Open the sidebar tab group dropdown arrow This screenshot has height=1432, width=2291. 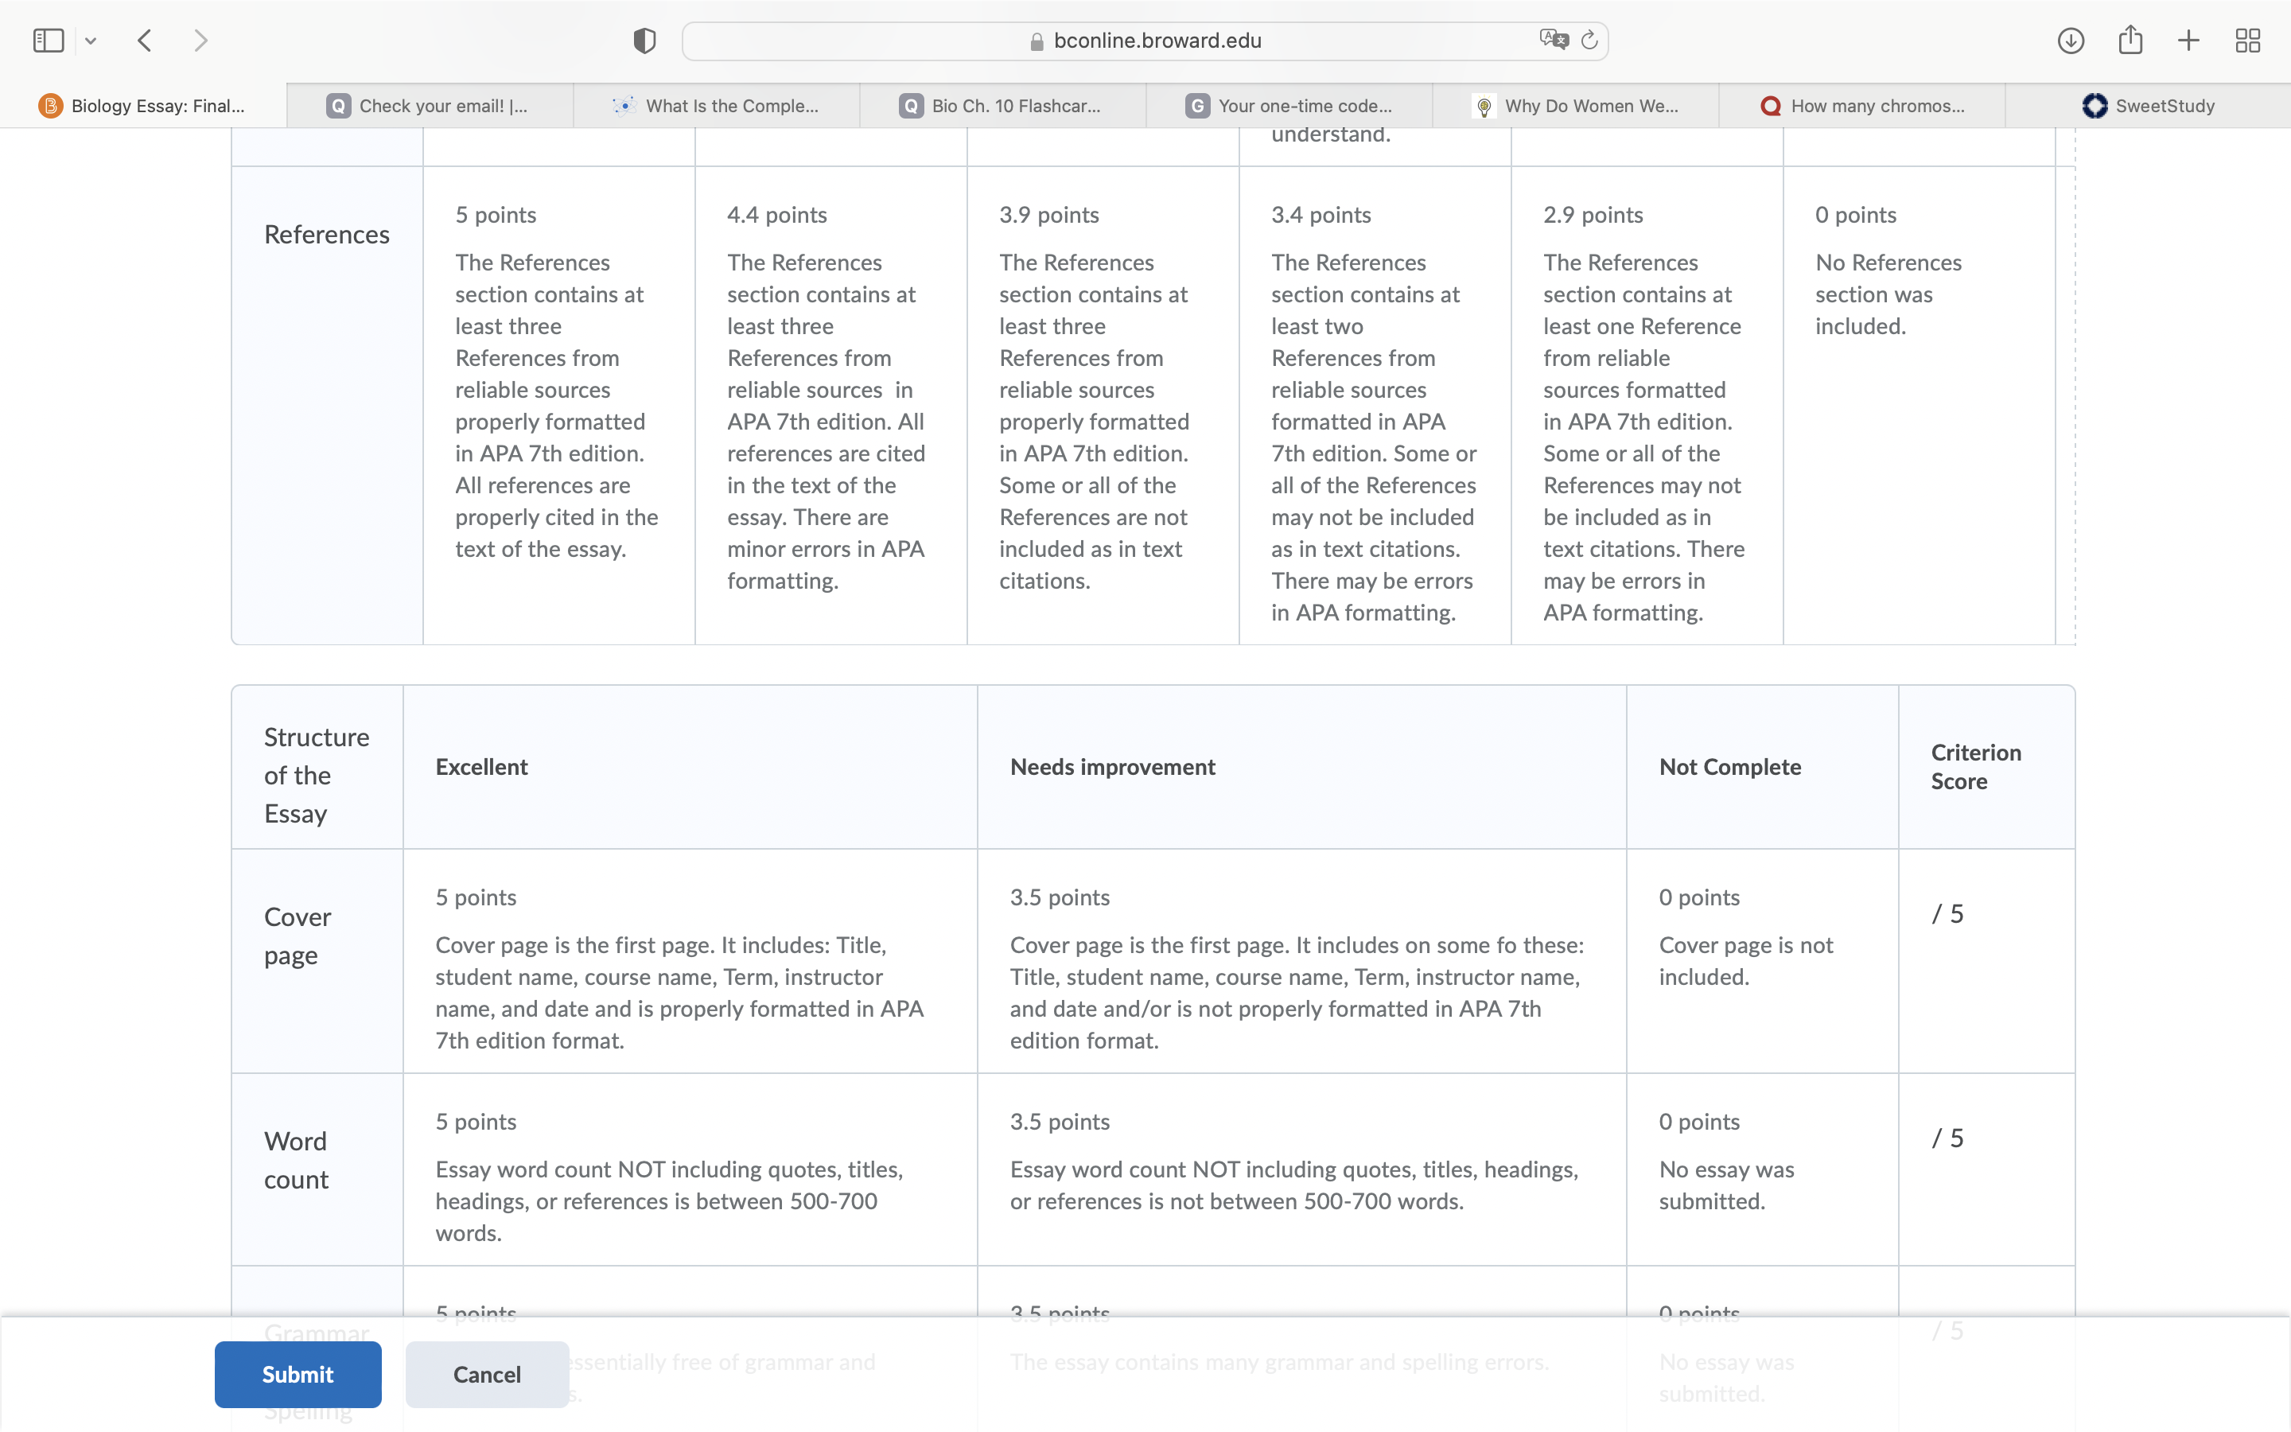(91, 41)
